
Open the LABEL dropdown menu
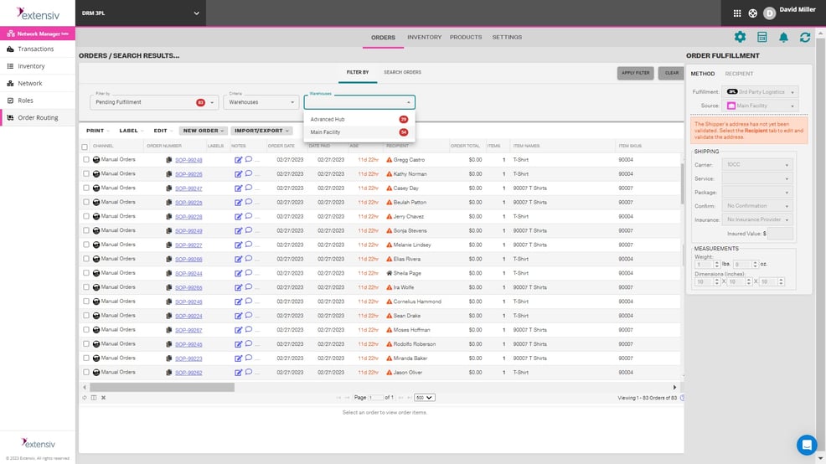point(132,131)
